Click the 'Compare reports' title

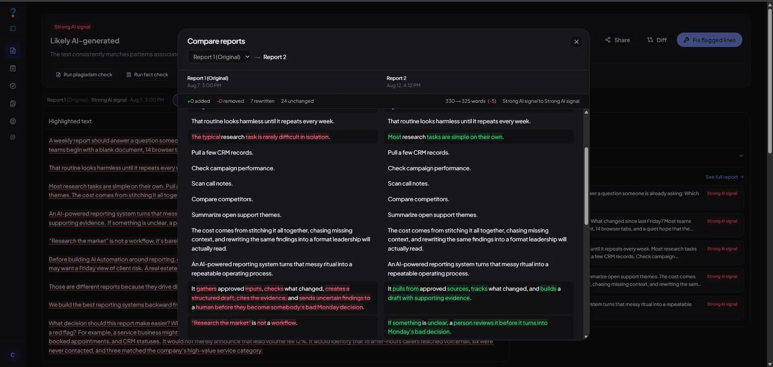[216, 41]
